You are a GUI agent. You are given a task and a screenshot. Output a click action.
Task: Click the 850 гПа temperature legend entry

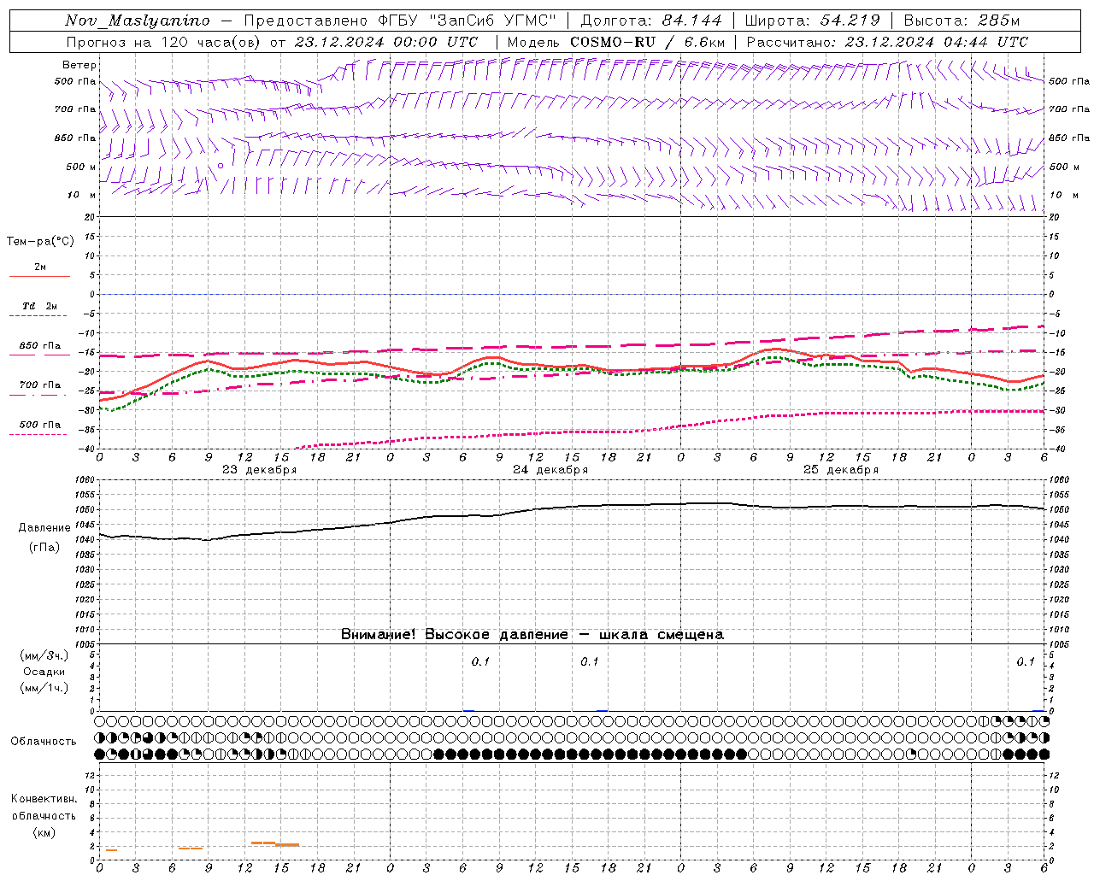[40, 346]
